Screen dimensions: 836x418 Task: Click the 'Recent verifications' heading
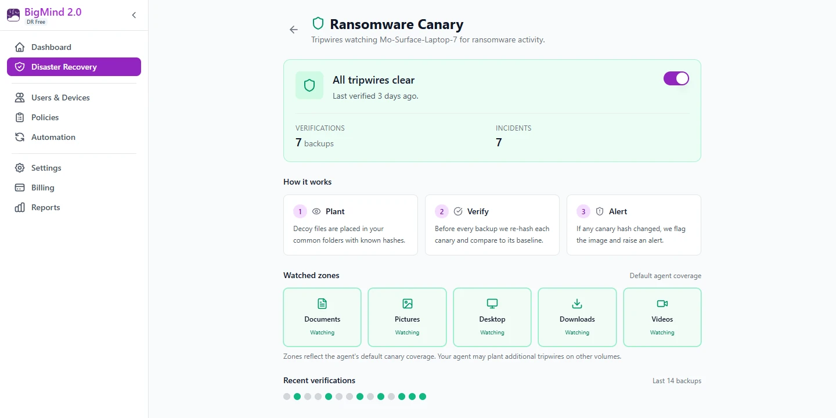pos(319,380)
